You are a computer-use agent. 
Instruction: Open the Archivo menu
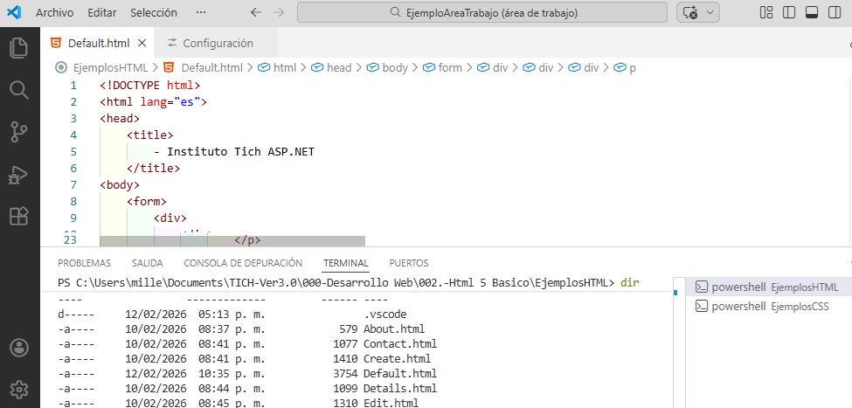tap(54, 12)
